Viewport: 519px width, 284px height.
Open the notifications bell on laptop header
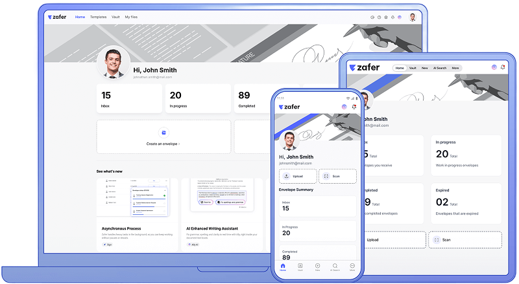point(392,17)
